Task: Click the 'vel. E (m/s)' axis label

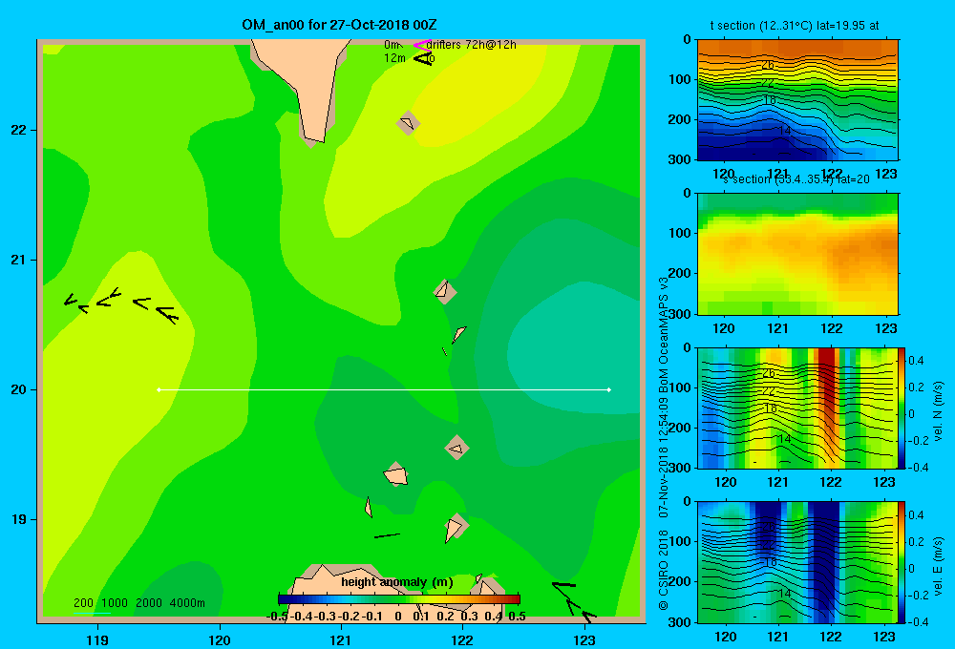Action: click(x=938, y=566)
